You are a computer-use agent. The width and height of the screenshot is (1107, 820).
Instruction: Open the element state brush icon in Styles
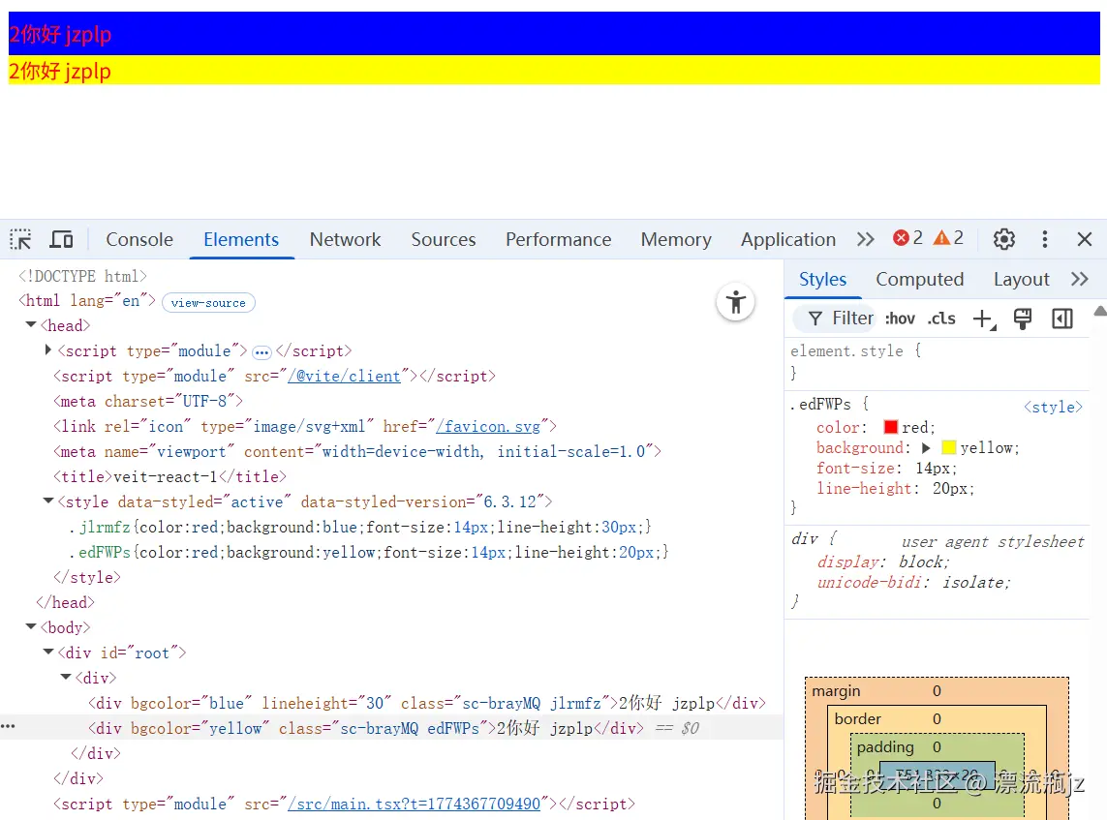point(1023,318)
